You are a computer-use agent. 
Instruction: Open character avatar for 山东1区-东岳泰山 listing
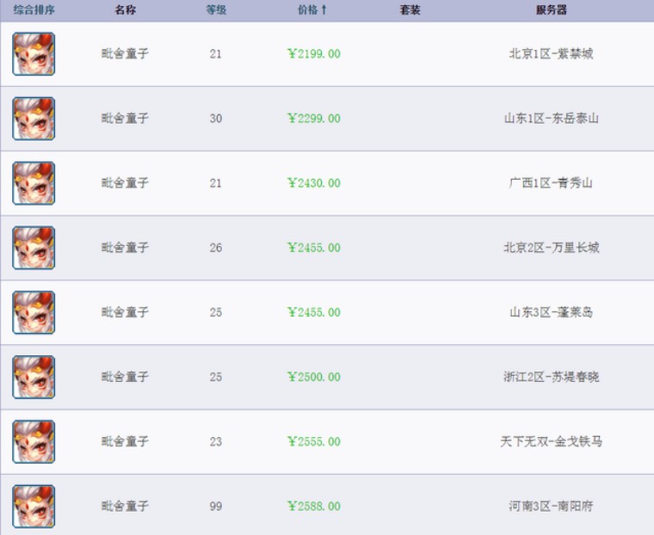[x=34, y=119]
